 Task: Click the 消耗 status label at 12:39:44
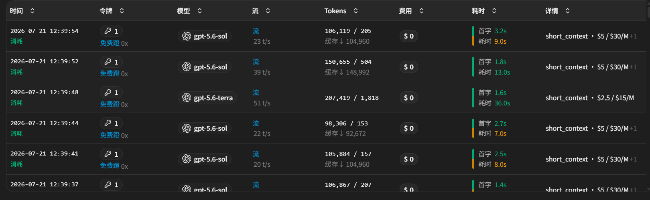pos(16,133)
